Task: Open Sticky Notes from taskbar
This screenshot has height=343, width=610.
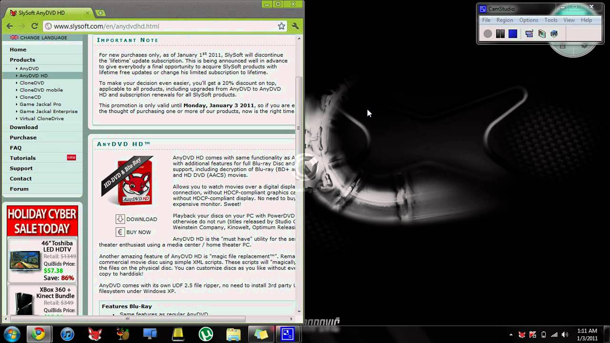Action: [x=261, y=334]
